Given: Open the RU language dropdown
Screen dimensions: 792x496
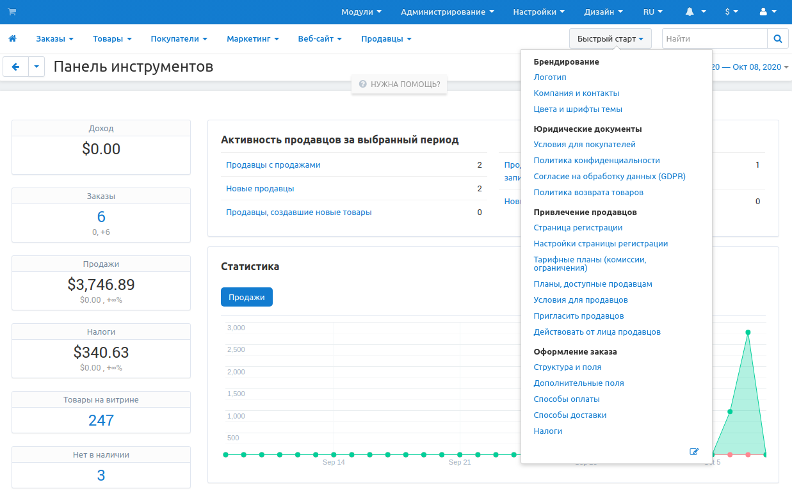Looking at the screenshot, I should tap(652, 12).
